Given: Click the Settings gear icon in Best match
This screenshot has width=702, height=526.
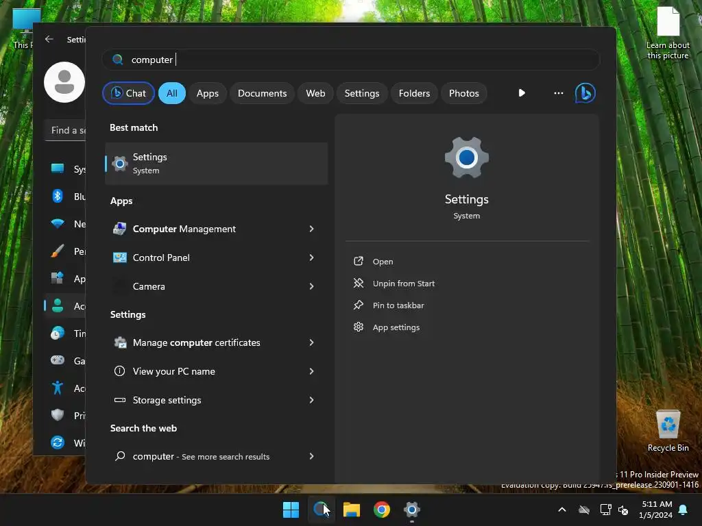Looking at the screenshot, I should (x=119, y=164).
